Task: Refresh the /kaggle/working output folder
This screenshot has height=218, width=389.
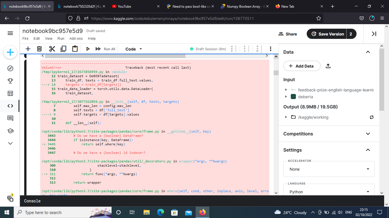Action: (x=371, y=117)
